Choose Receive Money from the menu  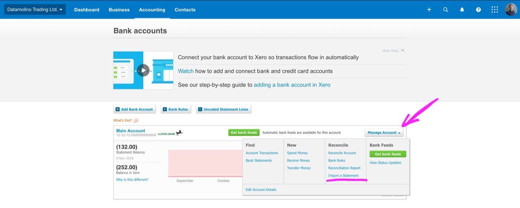299,160
